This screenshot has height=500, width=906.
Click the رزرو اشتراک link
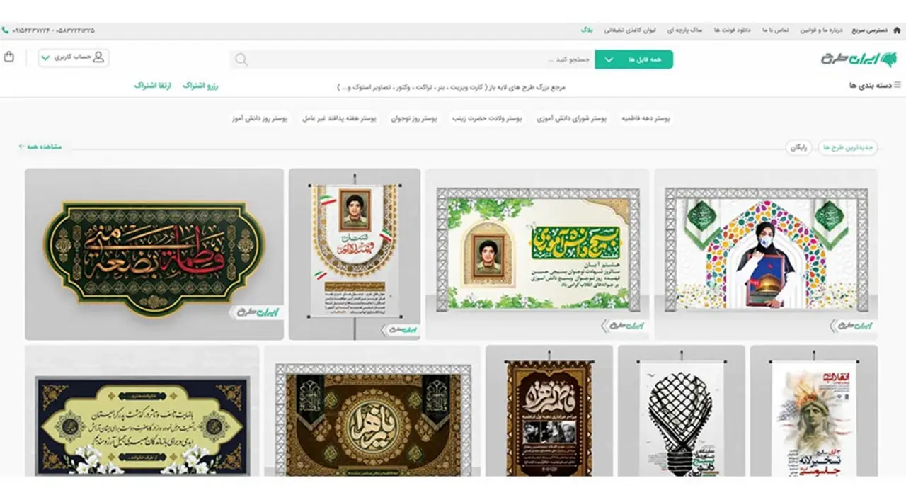[x=201, y=85]
